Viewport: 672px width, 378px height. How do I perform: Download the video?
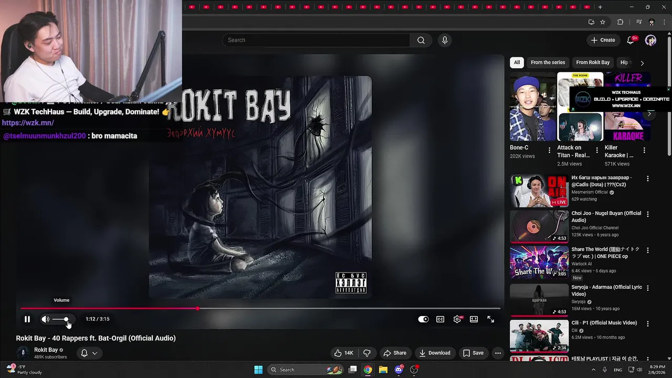435,353
